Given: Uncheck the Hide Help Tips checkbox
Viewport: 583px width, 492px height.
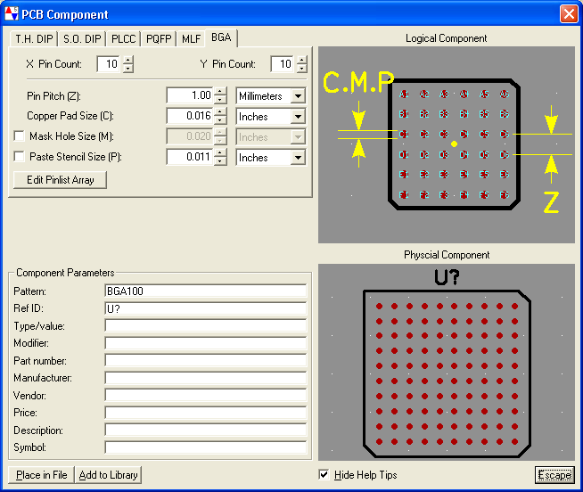Looking at the screenshot, I should click(324, 475).
